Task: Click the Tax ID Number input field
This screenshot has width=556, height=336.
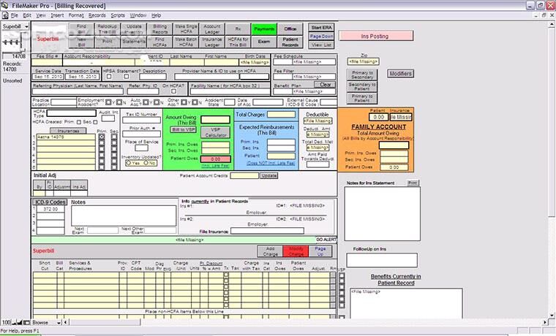Action: click(x=140, y=121)
